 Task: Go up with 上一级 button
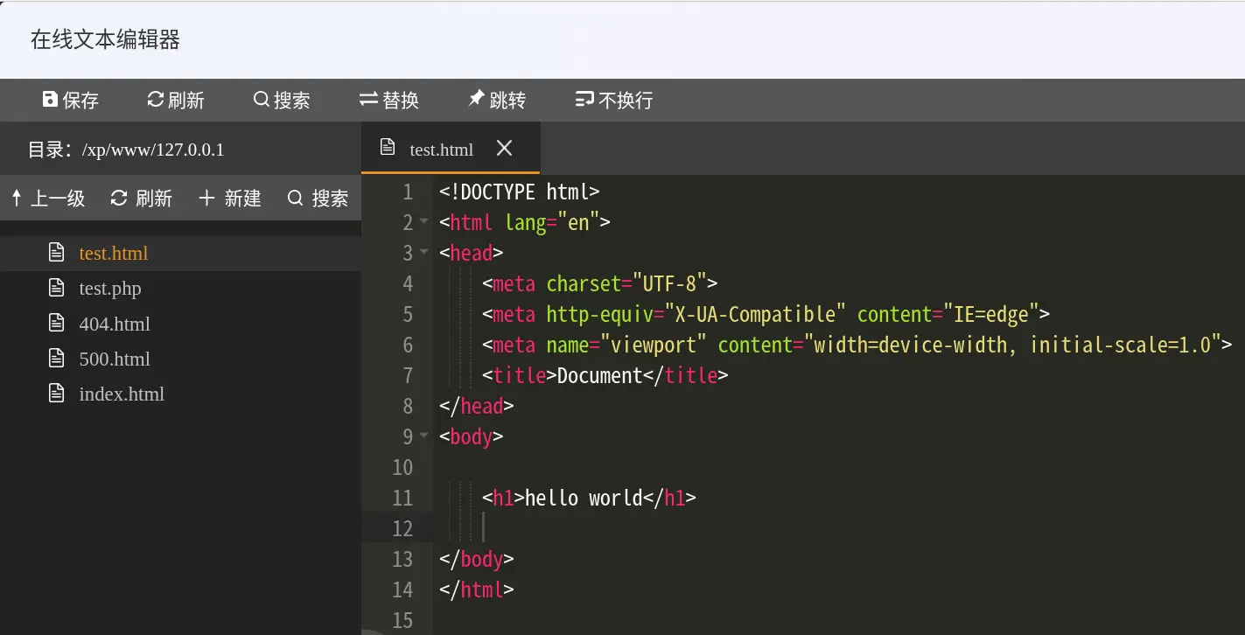pyautogui.click(x=48, y=199)
